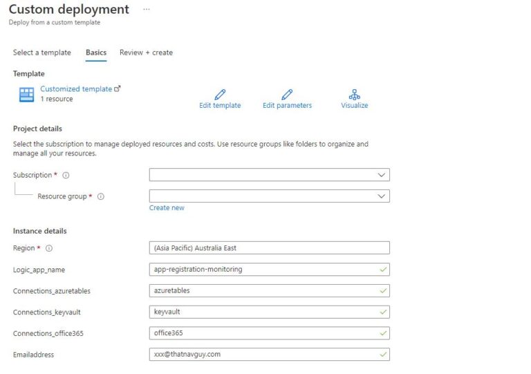Click the Create new resource group link
Screen dimensions: 531x374
(167, 207)
